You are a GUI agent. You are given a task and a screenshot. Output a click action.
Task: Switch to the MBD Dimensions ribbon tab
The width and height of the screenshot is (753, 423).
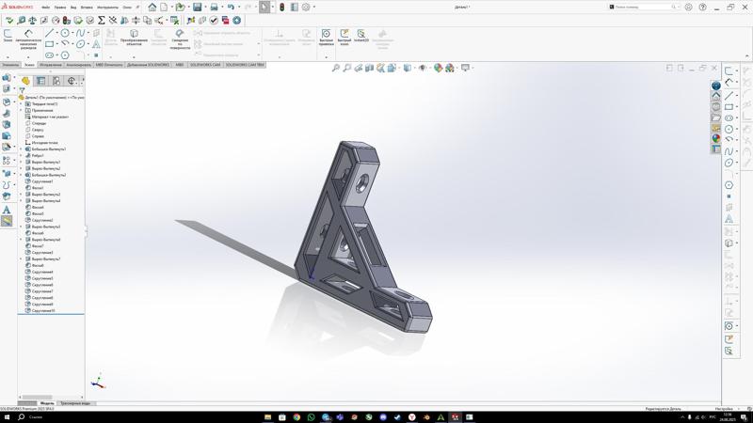coord(109,64)
